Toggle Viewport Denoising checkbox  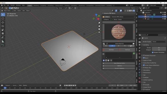pos(153,52)
